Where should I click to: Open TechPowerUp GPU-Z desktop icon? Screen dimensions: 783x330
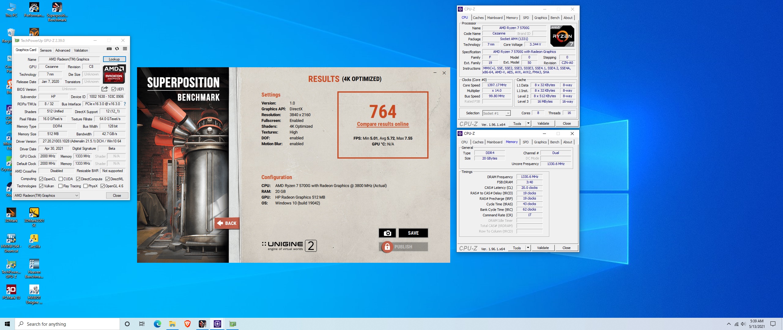point(11,269)
